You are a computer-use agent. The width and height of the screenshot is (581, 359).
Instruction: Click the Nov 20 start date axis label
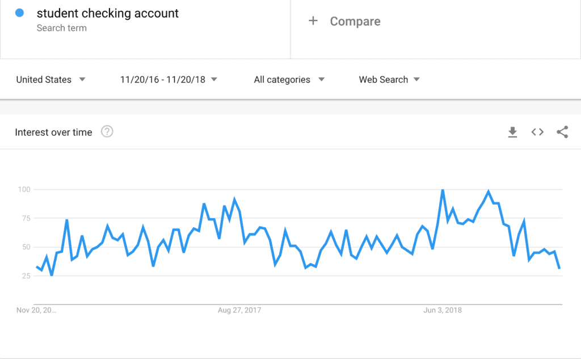coord(36,310)
